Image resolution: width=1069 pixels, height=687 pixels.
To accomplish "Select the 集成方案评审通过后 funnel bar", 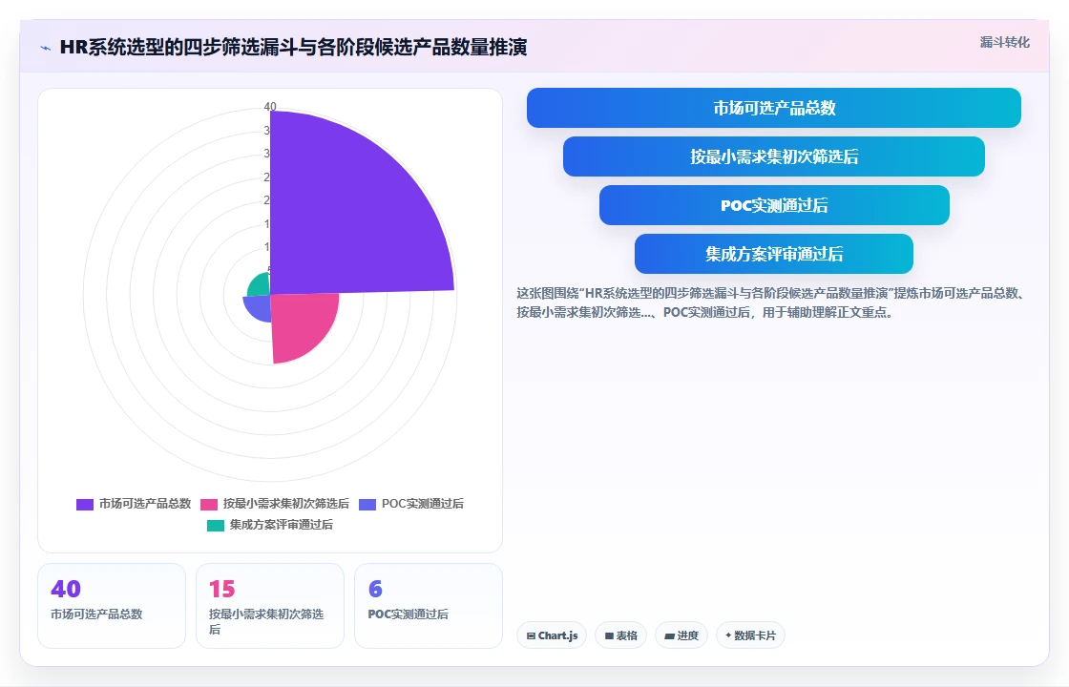I will [x=774, y=254].
